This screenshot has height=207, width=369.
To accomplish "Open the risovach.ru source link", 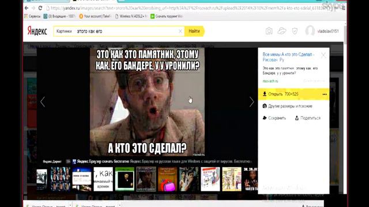I will coord(270,81).
